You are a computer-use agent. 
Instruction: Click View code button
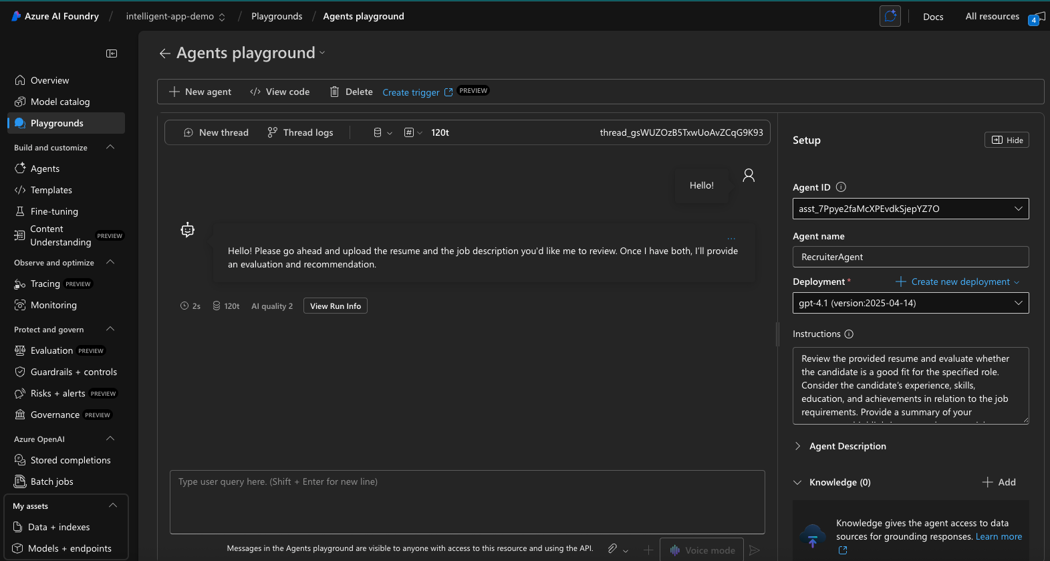279,92
